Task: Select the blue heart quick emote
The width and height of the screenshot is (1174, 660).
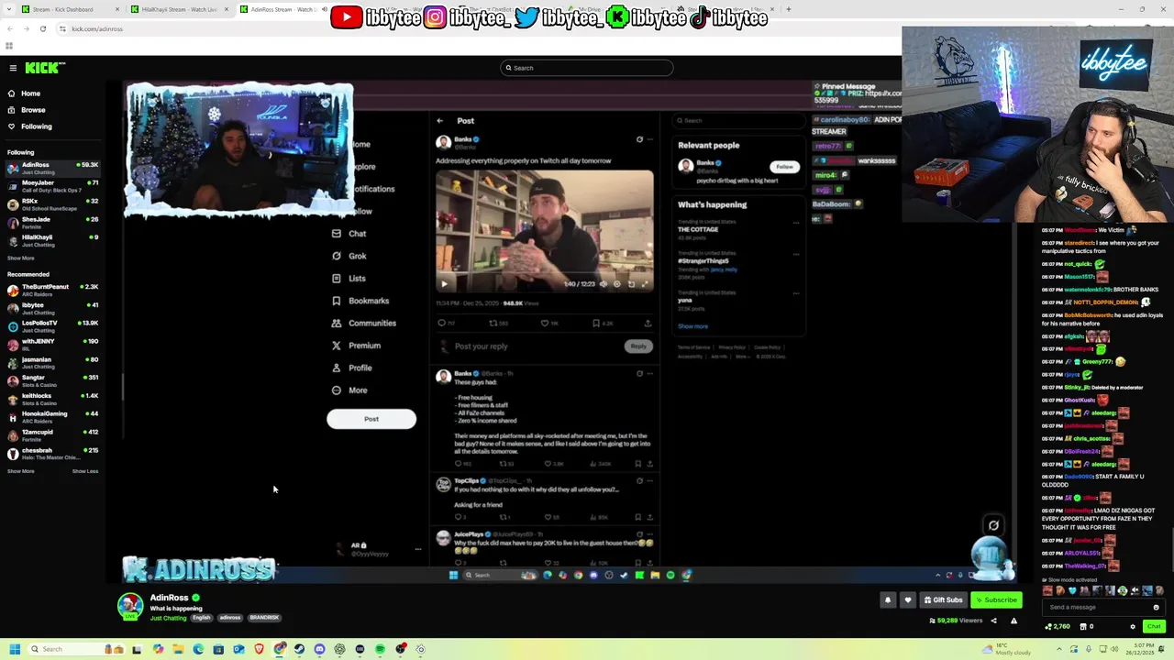Action: 1071,590
